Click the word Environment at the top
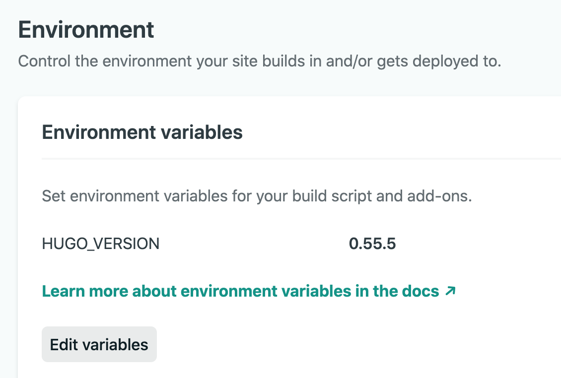 (86, 30)
